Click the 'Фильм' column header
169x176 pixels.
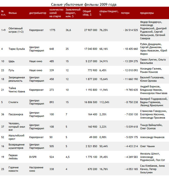point(13,13)
